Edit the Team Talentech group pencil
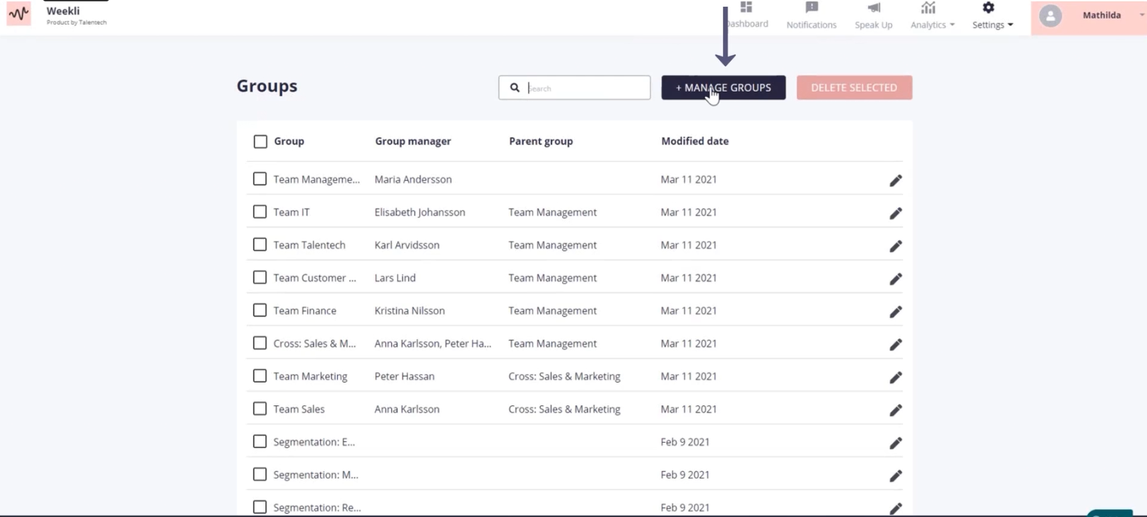 [x=895, y=246]
